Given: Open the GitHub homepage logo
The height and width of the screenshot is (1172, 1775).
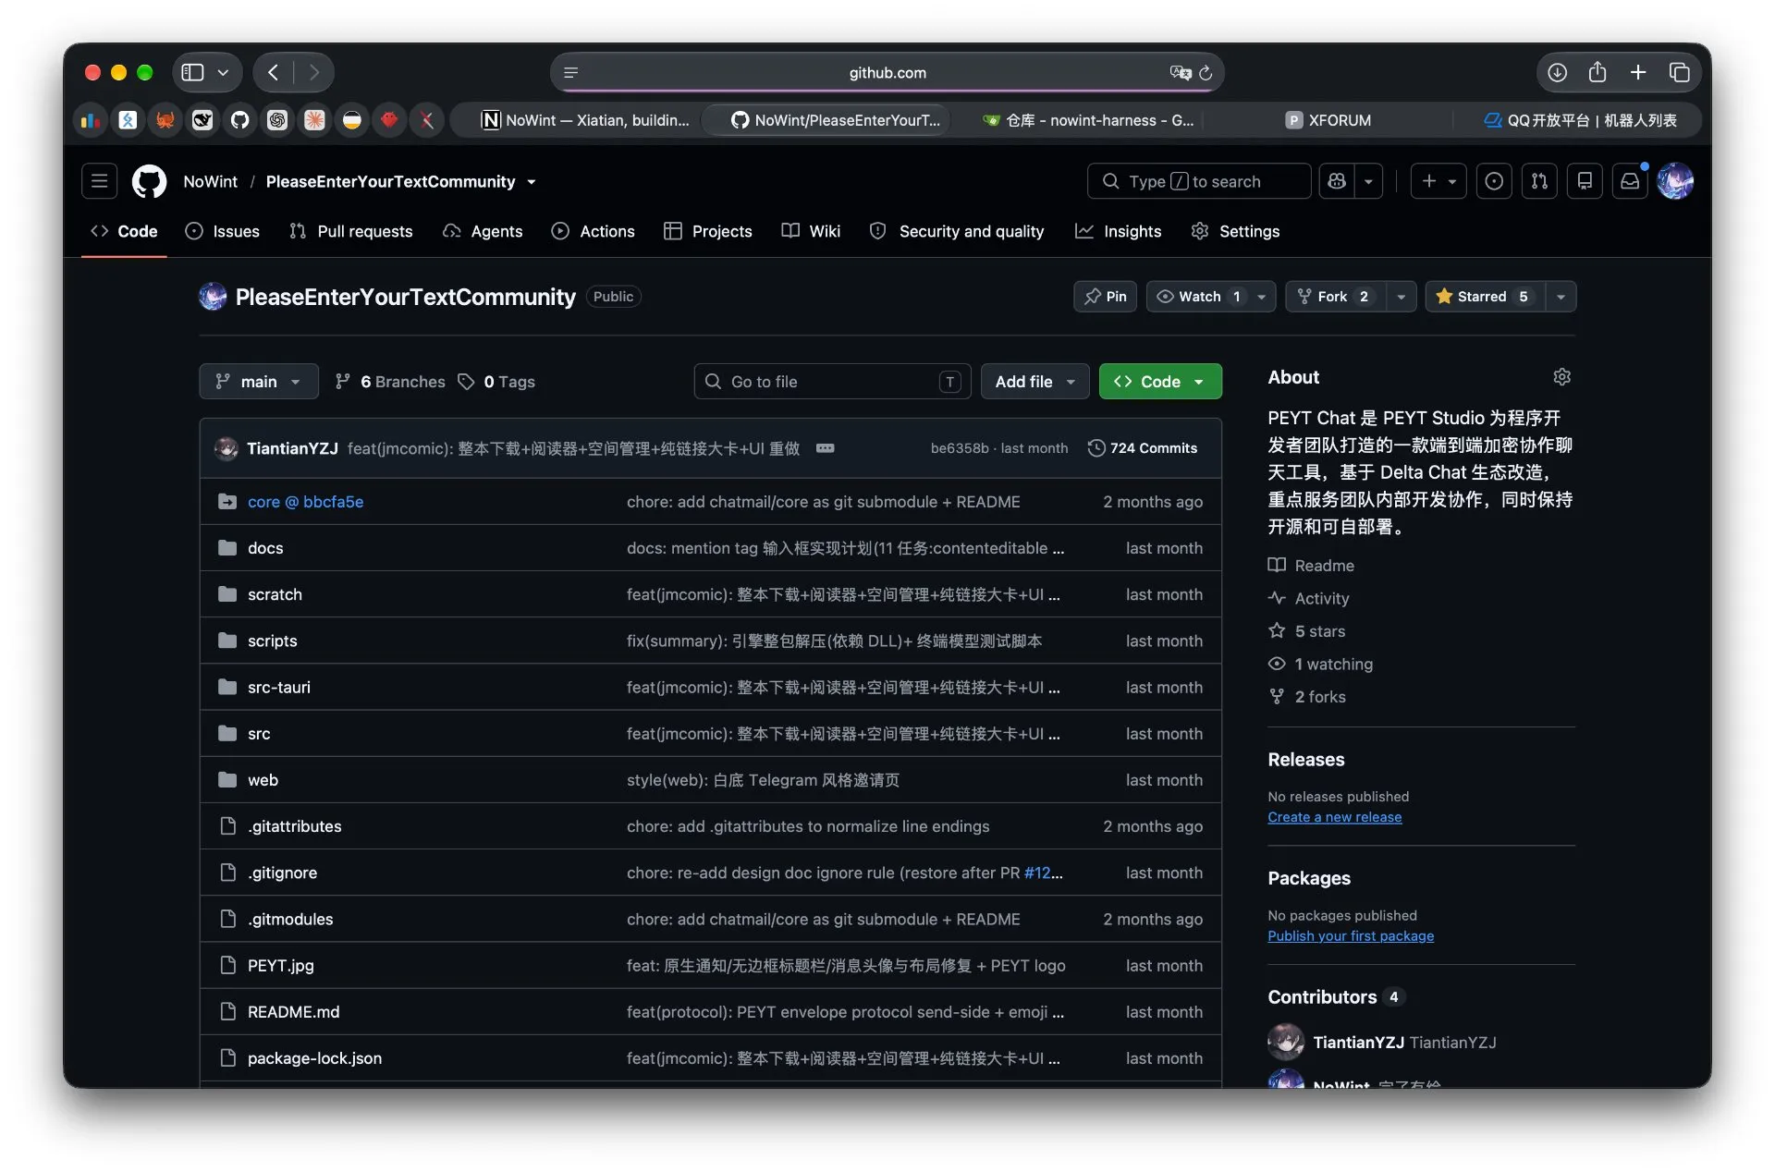Looking at the screenshot, I should [x=149, y=181].
